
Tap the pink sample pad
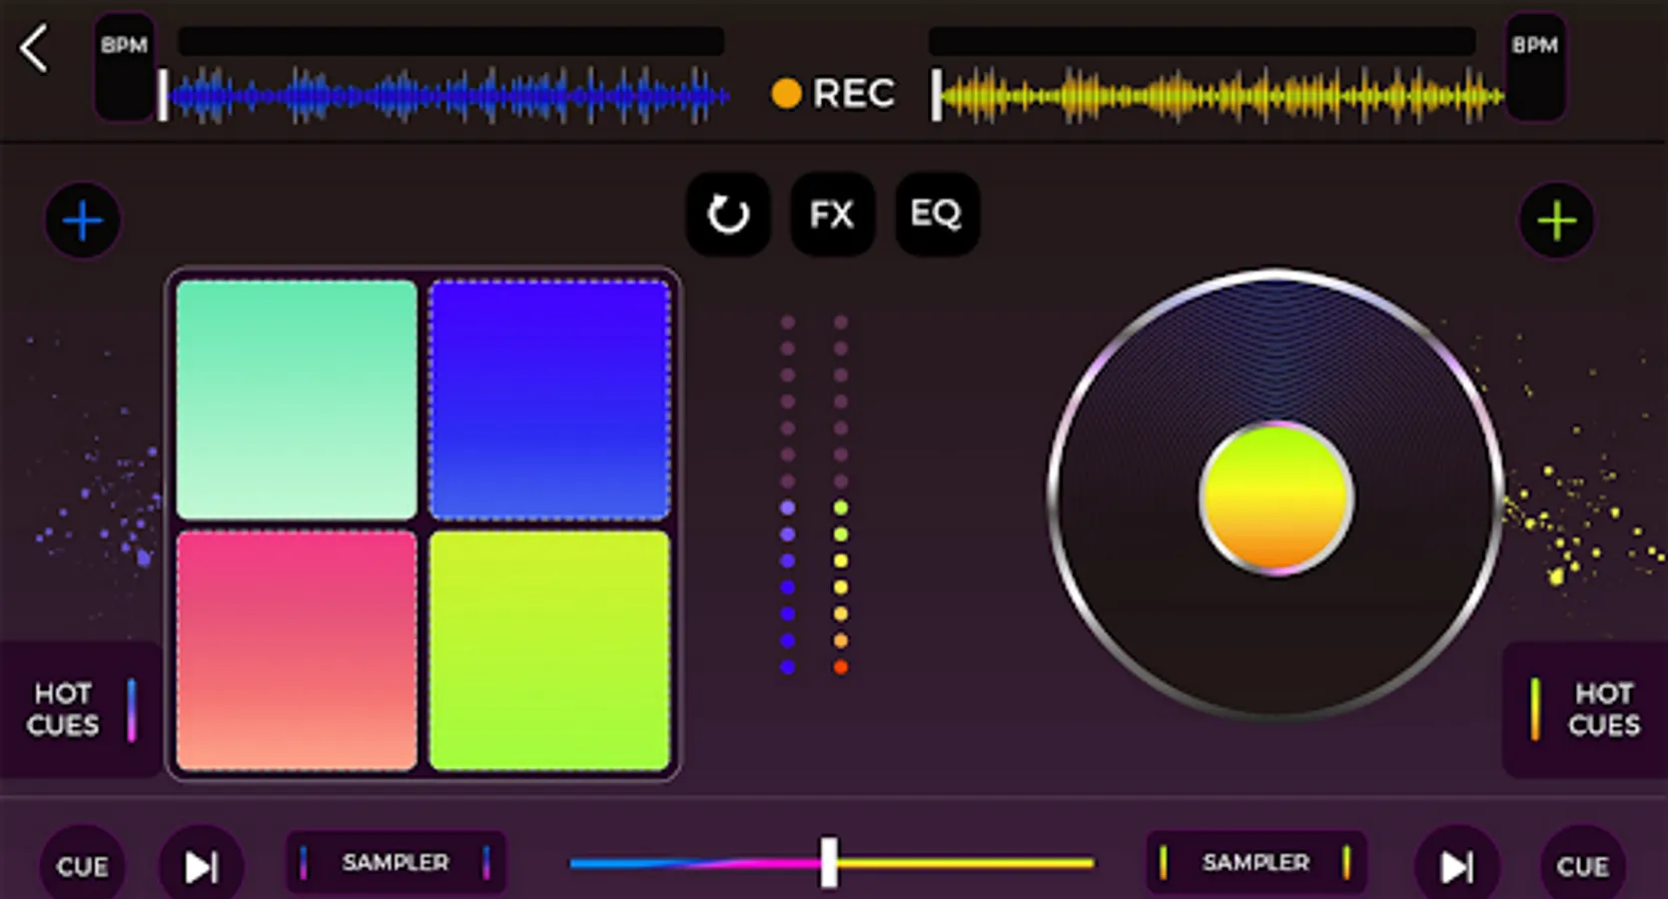click(x=297, y=650)
